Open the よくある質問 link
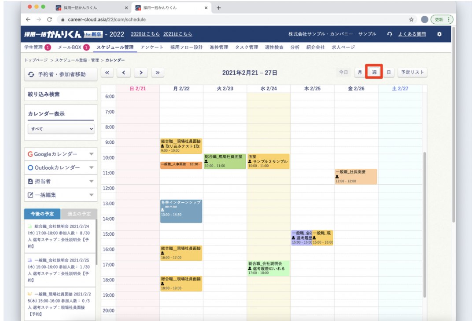Viewport: 472px width, 321px height. point(412,34)
